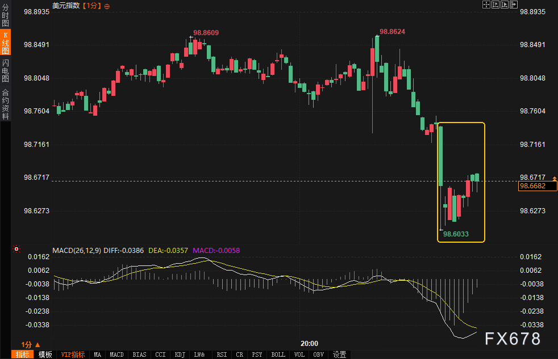Open the 合约资料 side tab
Viewport: 558px width, 359px height.
6,104
